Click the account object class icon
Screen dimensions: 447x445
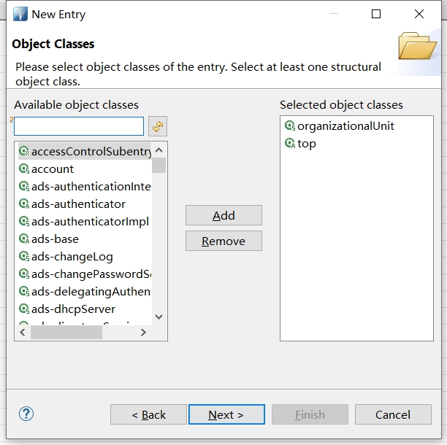[x=23, y=169]
